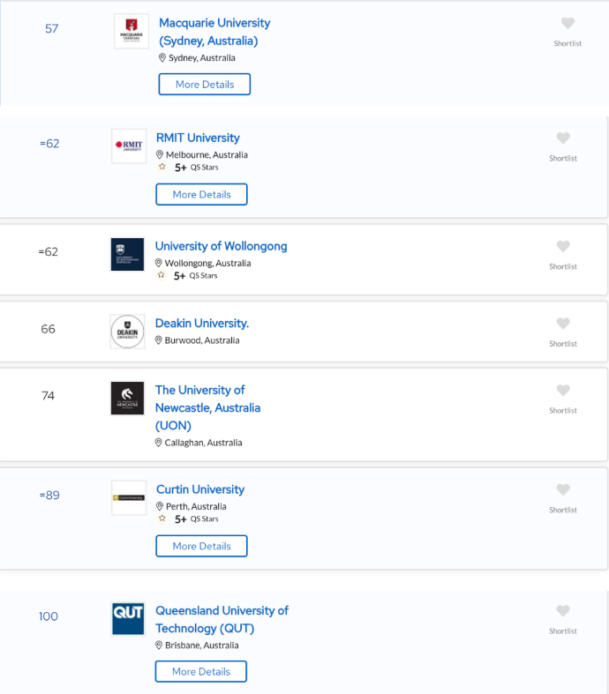Click Deakin University shortlist heart icon

(x=563, y=324)
